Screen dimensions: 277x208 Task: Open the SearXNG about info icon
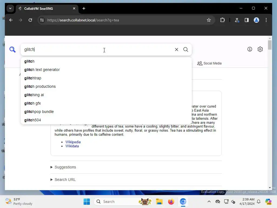coord(250,49)
